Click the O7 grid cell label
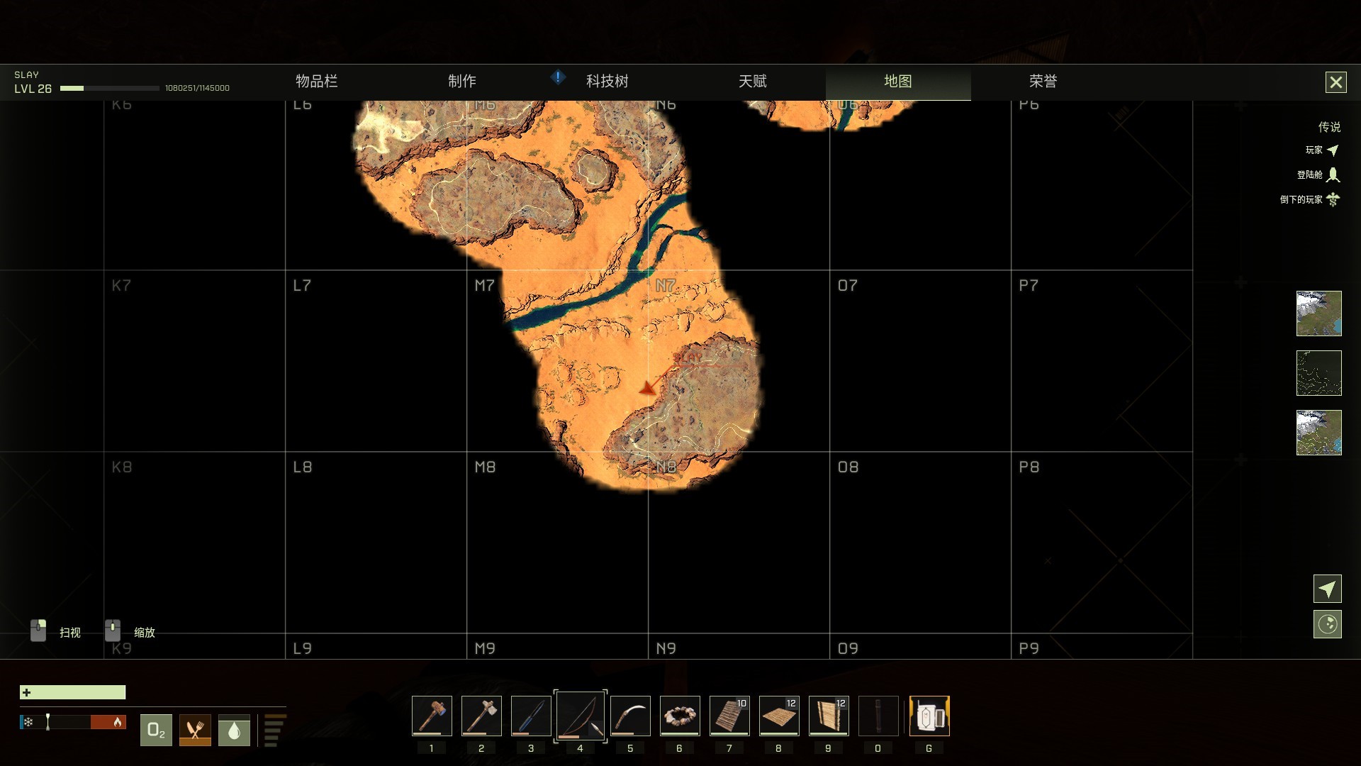 pyautogui.click(x=848, y=285)
